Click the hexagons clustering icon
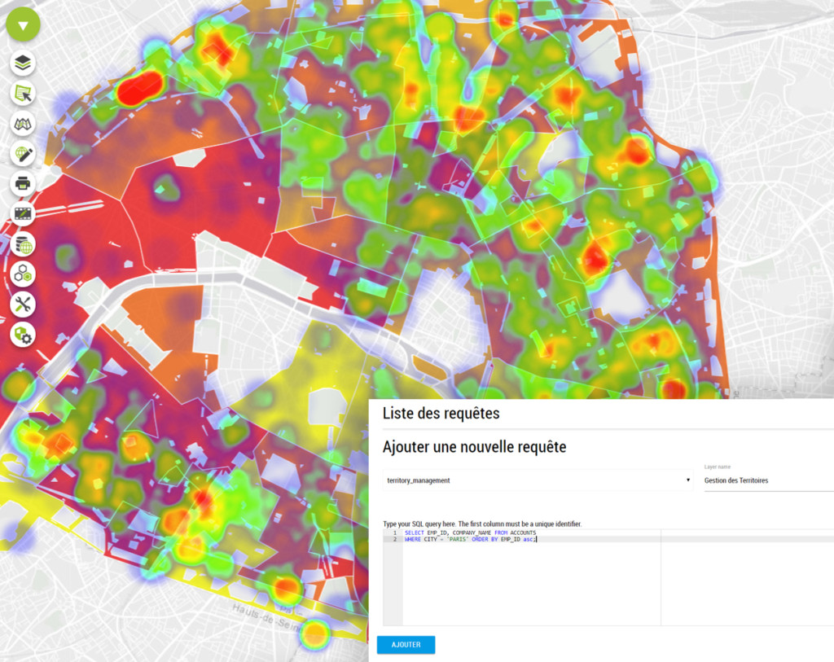This screenshot has width=834, height=662. point(23,274)
